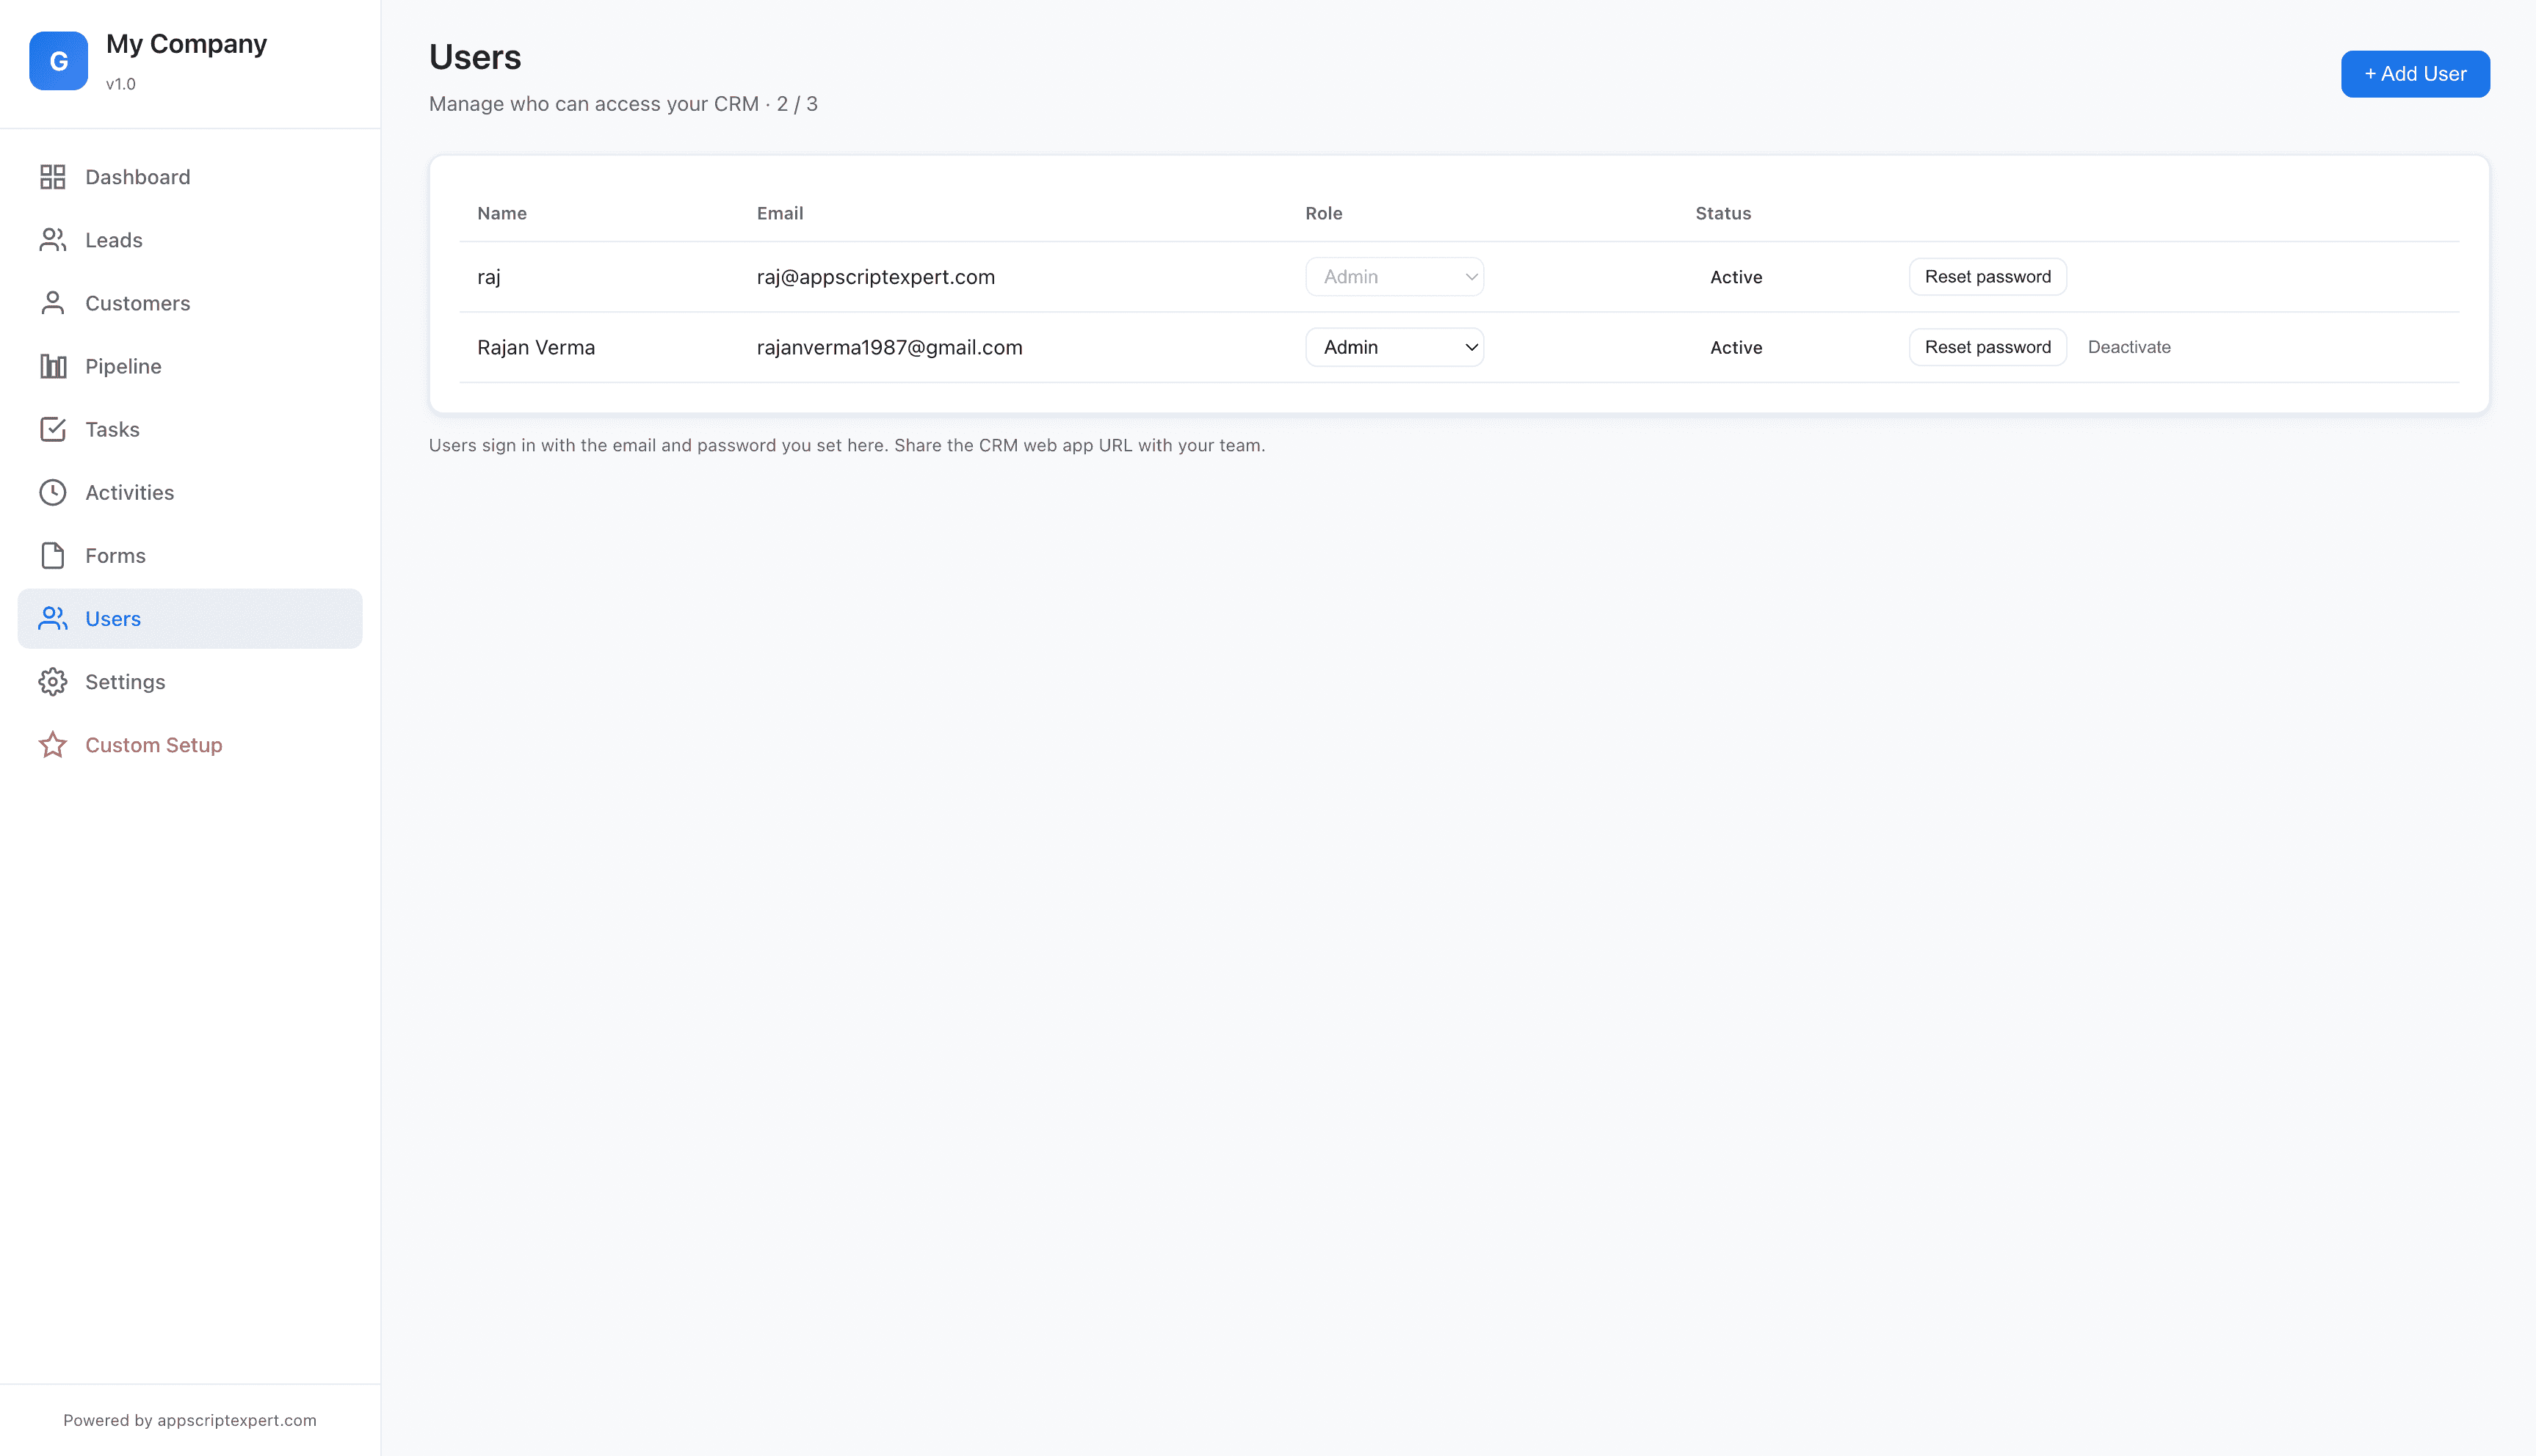The width and height of the screenshot is (2536, 1456).
Task: Go to Leads in the sidebar
Action: (x=190, y=240)
